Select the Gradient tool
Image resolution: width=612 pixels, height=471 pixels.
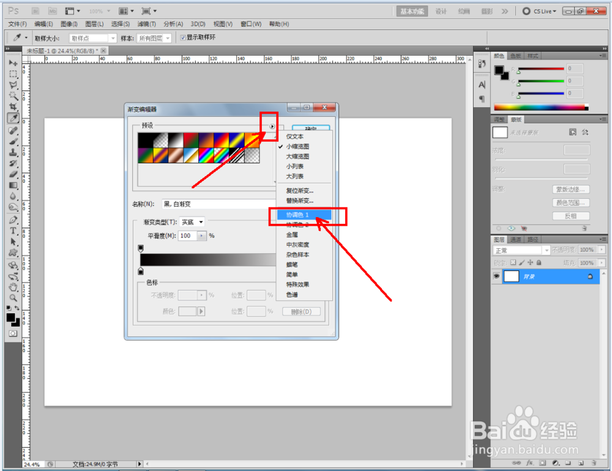point(13,185)
